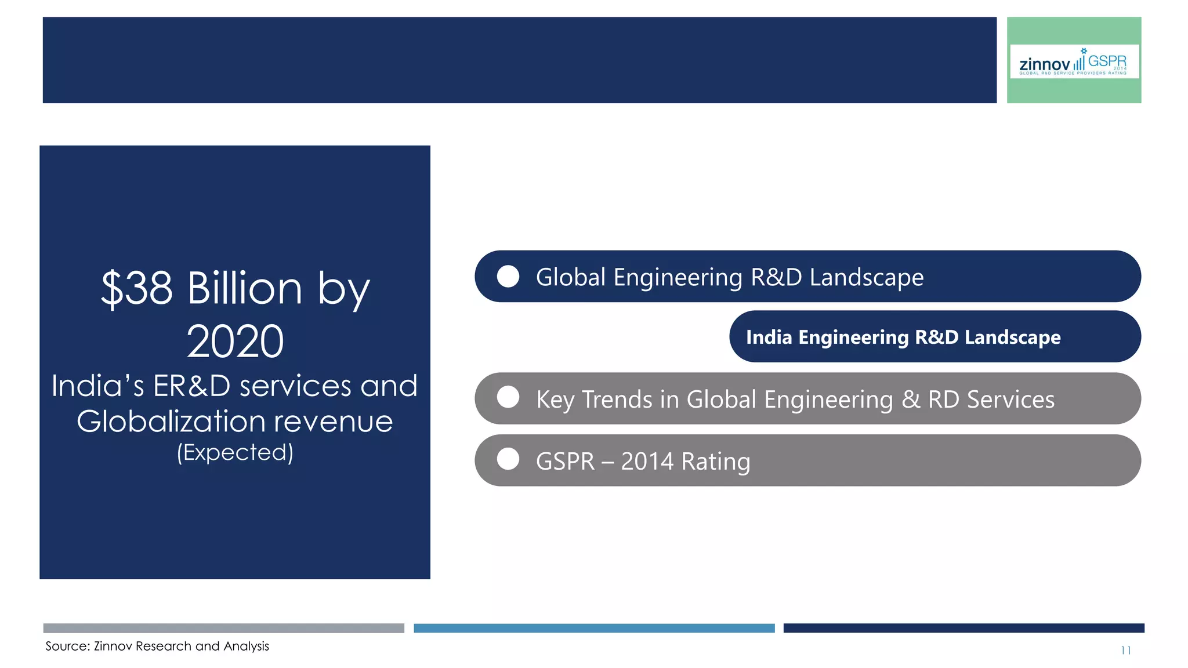Select Global Engineering R&D Landscape section
The image size is (1188, 668).
tap(729, 277)
